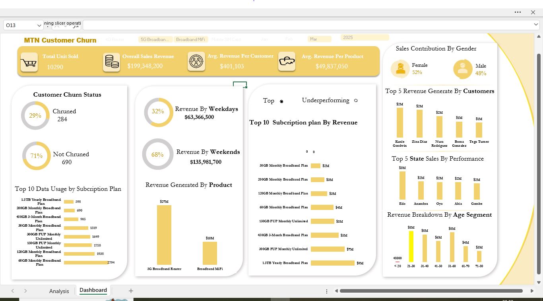
Task: Click the right arrow of the horizontal scrollbar
Action: click(x=532, y=291)
